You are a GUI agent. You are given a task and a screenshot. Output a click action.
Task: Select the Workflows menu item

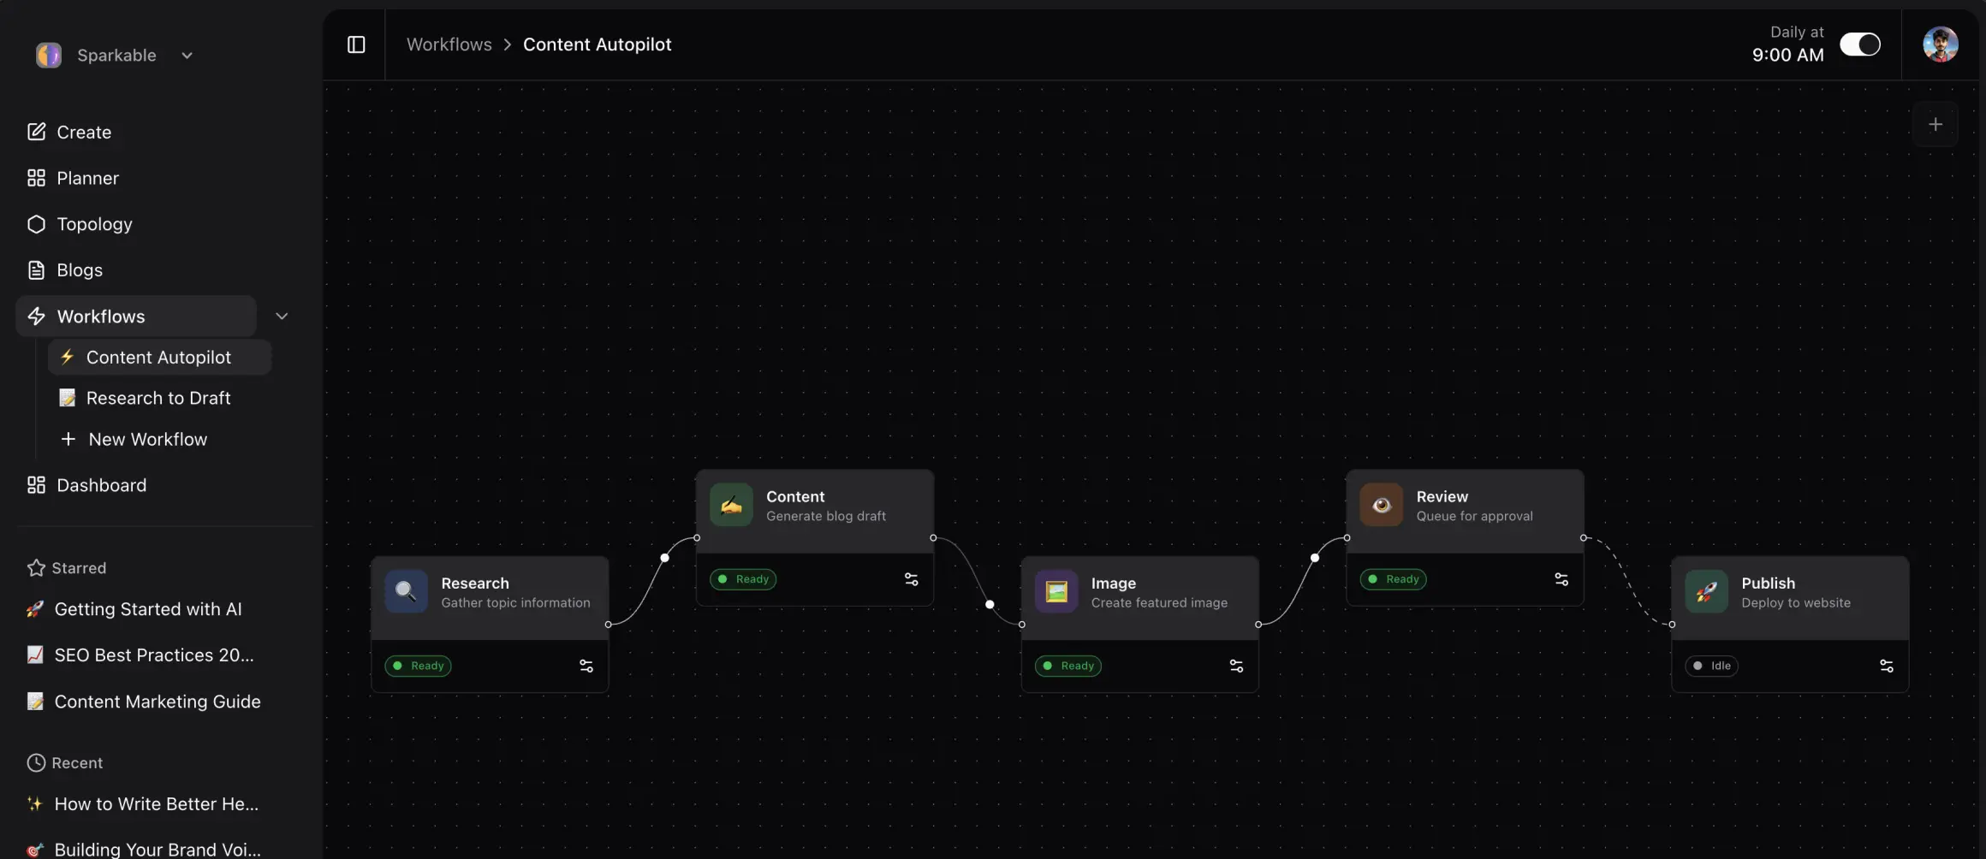coord(136,317)
